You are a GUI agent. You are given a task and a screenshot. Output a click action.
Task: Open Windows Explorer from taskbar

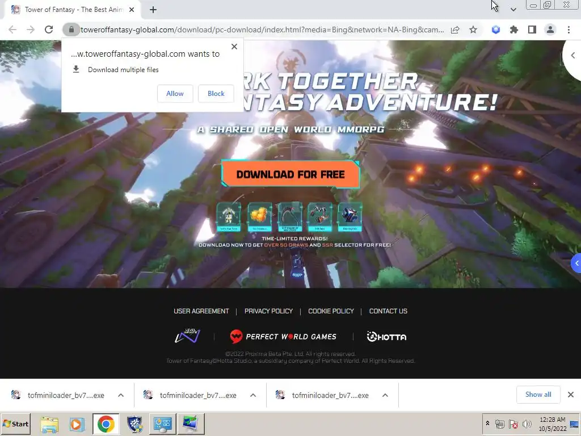click(49, 424)
